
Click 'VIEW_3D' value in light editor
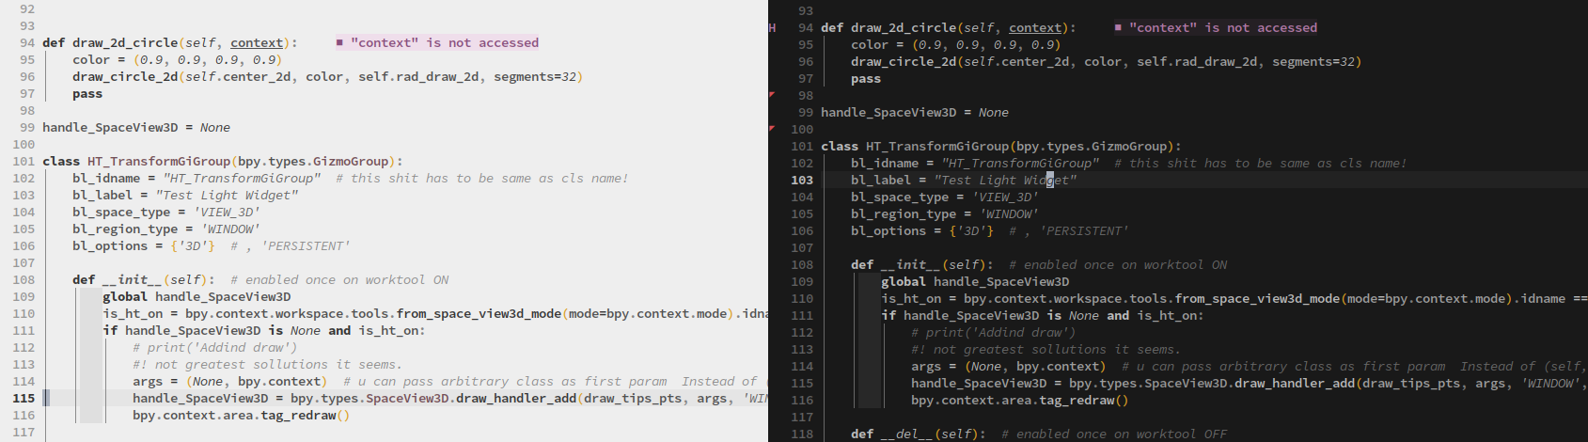227,213
